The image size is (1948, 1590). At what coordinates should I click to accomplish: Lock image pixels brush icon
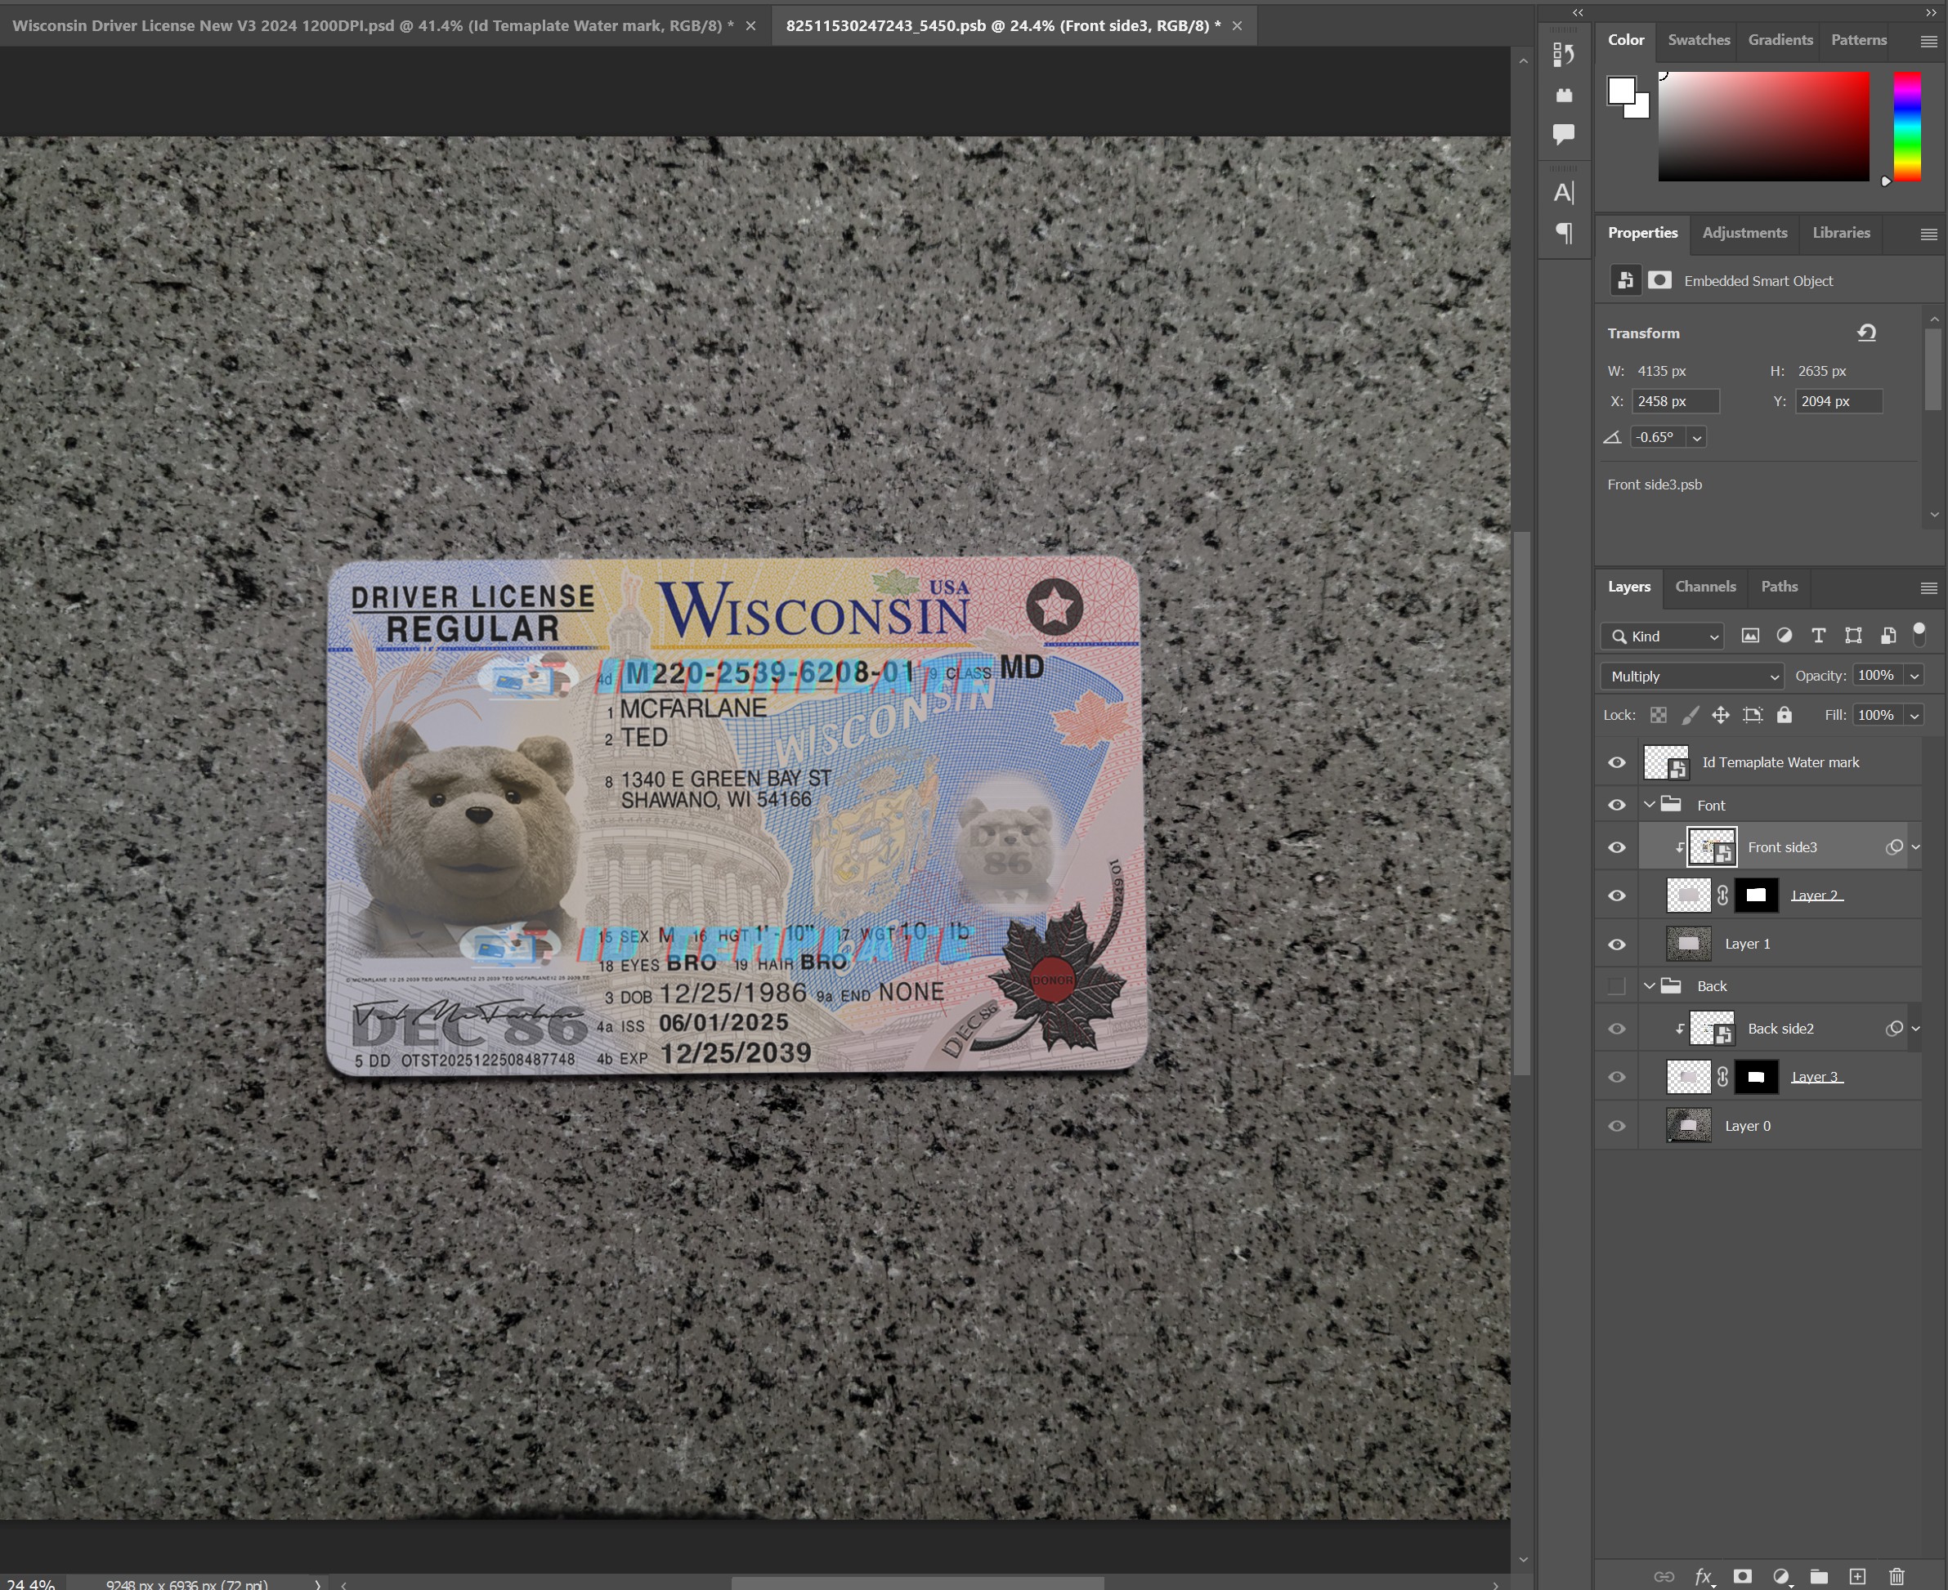click(x=1691, y=715)
